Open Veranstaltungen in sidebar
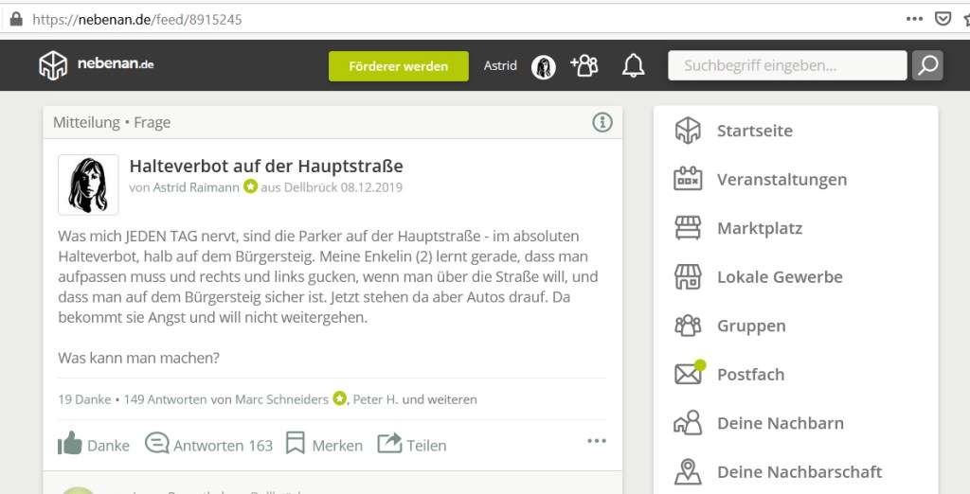The width and height of the screenshot is (970, 494). pyautogui.click(x=781, y=180)
